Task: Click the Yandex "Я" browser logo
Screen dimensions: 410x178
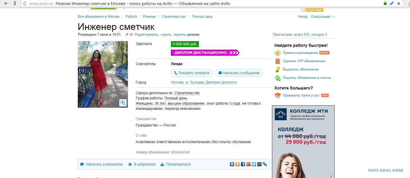Action: [15, 3]
